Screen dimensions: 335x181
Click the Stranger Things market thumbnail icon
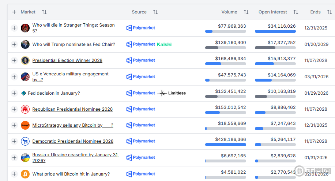(25, 28)
